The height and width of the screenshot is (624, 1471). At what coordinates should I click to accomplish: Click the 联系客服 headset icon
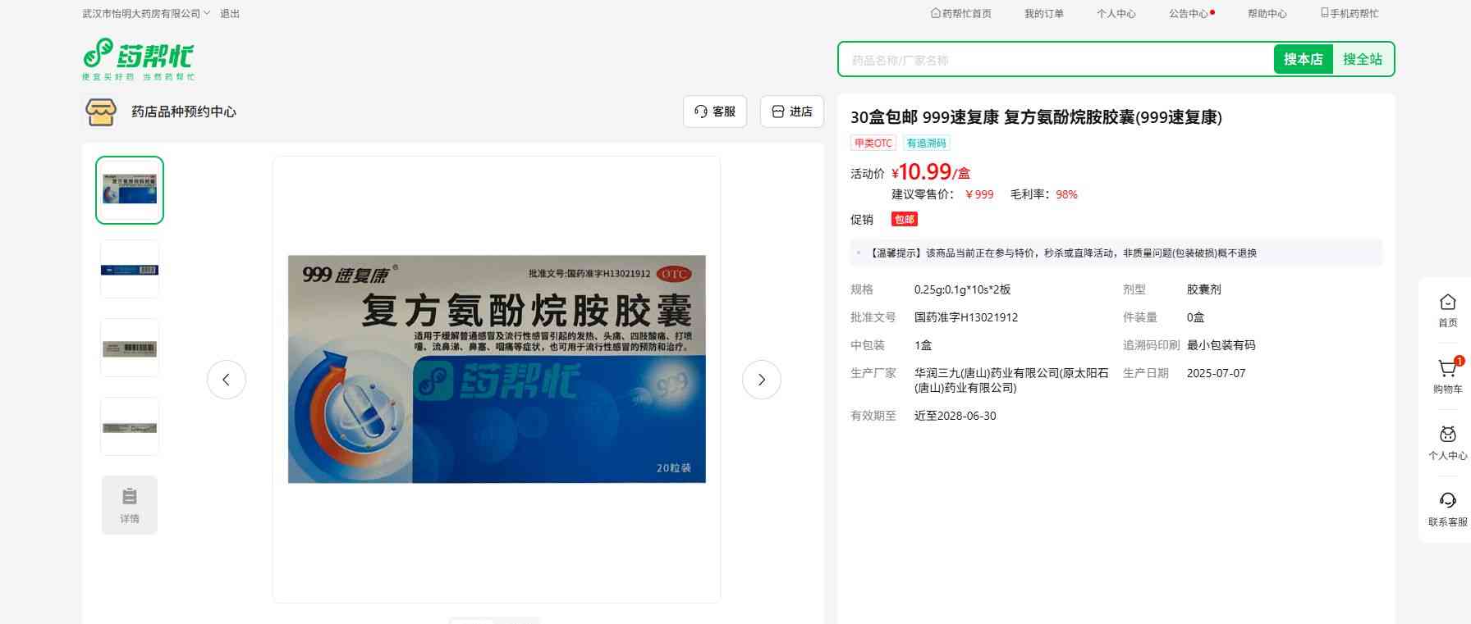point(1447,501)
